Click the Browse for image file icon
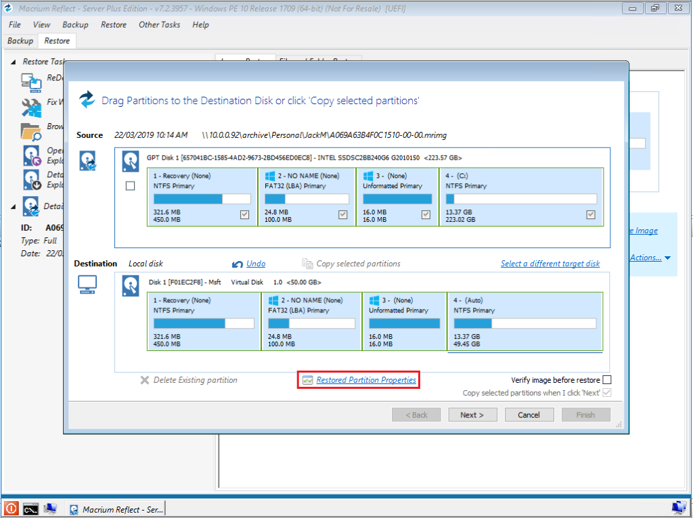This screenshot has width=693, height=518. 31,130
